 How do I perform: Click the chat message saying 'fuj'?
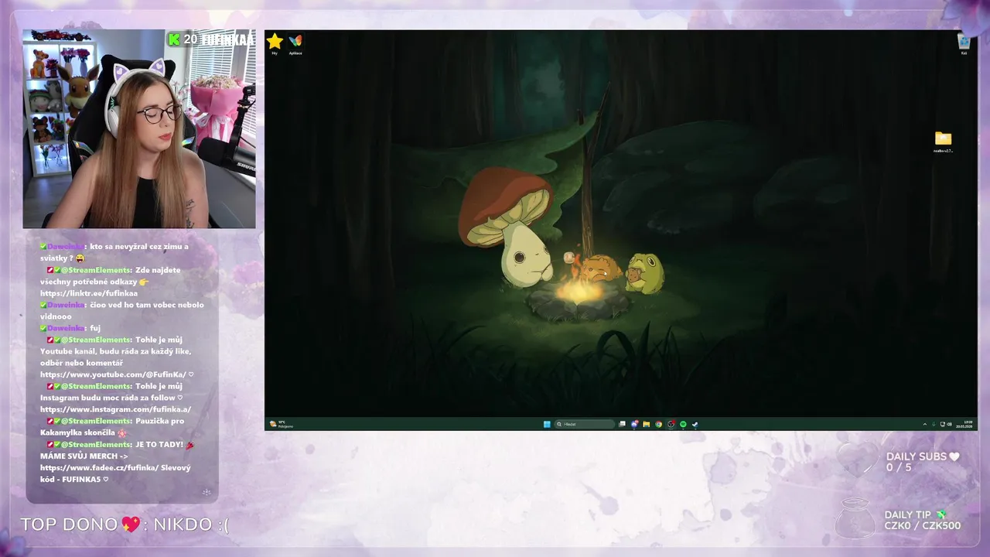(x=70, y=328)
